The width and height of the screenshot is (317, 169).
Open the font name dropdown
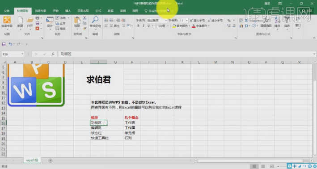pos(166,21)
